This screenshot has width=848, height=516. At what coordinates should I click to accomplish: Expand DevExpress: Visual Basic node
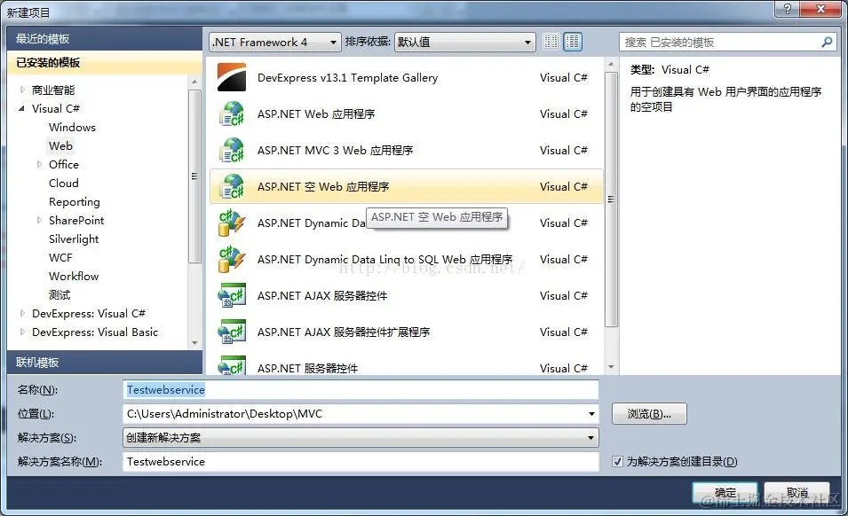[22, 332]
